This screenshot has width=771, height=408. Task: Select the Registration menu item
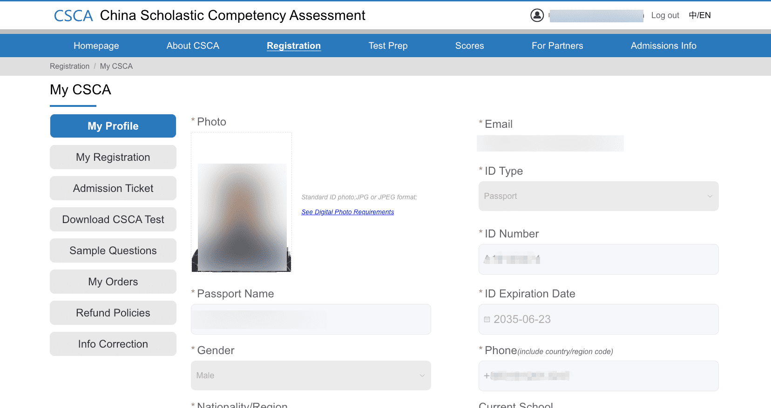click(x=294, y=46)
